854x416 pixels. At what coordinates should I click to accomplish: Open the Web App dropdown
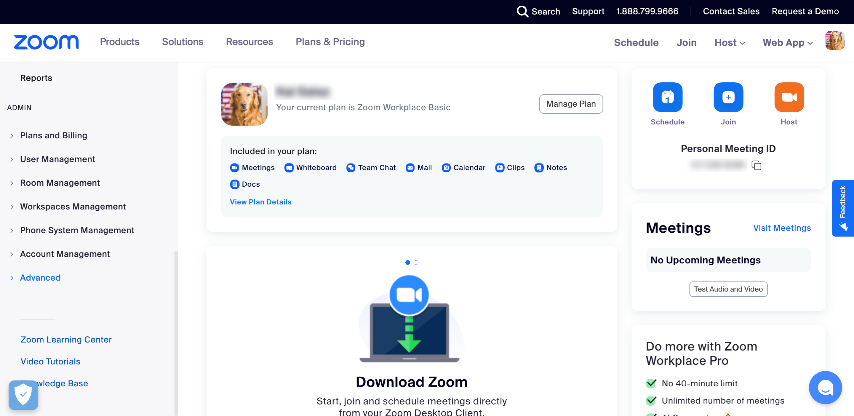[788, 43]
